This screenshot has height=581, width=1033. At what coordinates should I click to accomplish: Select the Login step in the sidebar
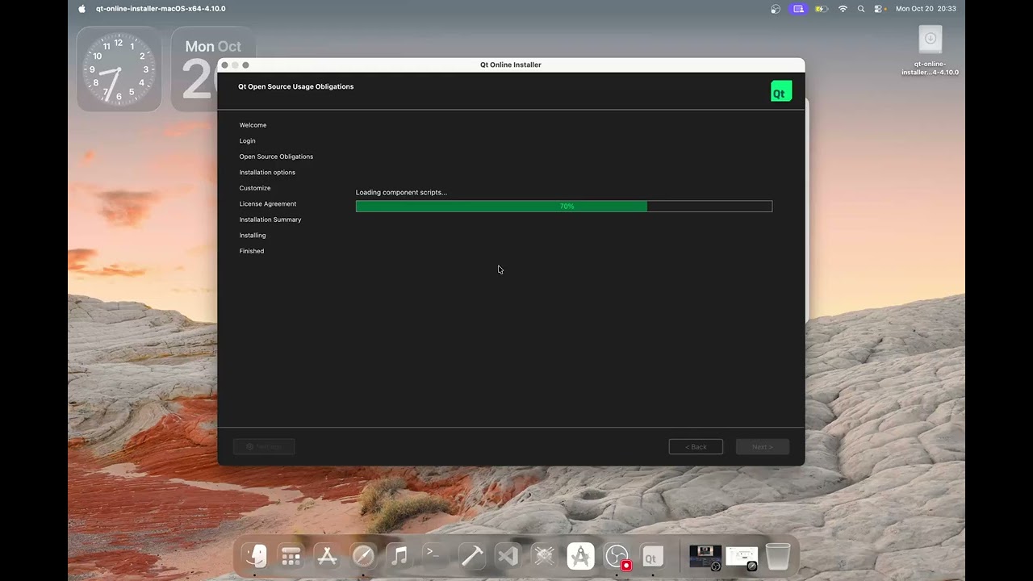(x=247, y=141)
